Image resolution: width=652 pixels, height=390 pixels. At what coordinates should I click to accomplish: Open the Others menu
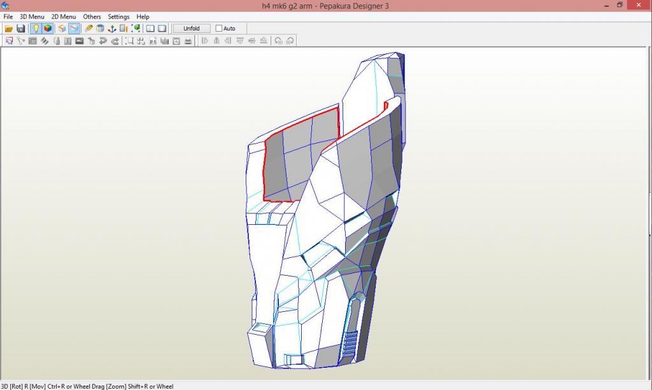[92, 17]
